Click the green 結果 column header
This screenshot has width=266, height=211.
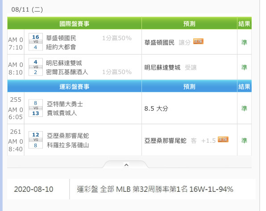(244, 24)
